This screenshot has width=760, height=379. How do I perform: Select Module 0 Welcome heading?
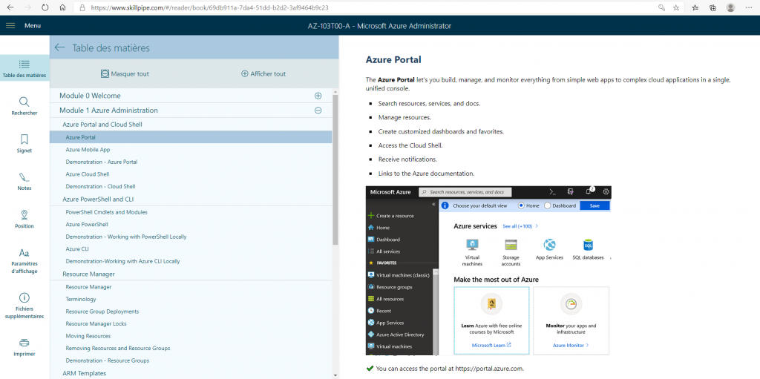coord(90,96)
